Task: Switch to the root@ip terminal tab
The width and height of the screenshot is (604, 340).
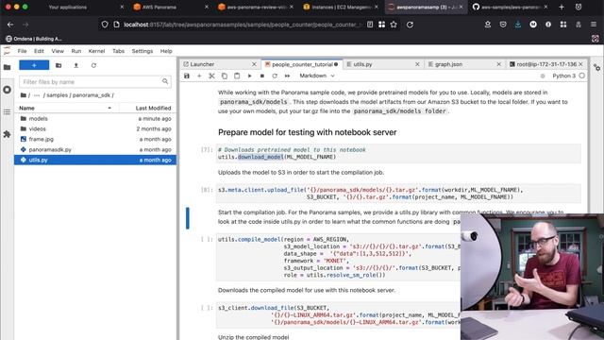Action: [545, 64]
